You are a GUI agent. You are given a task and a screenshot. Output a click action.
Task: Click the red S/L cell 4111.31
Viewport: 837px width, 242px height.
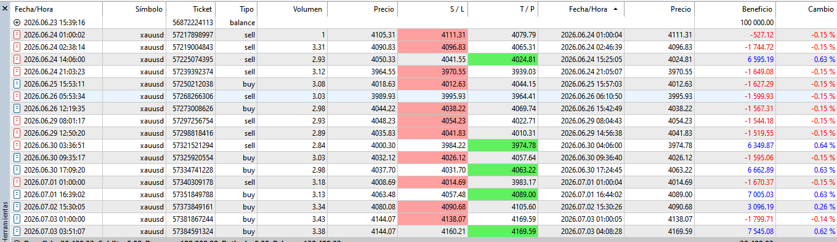click(x=433, y=35)
